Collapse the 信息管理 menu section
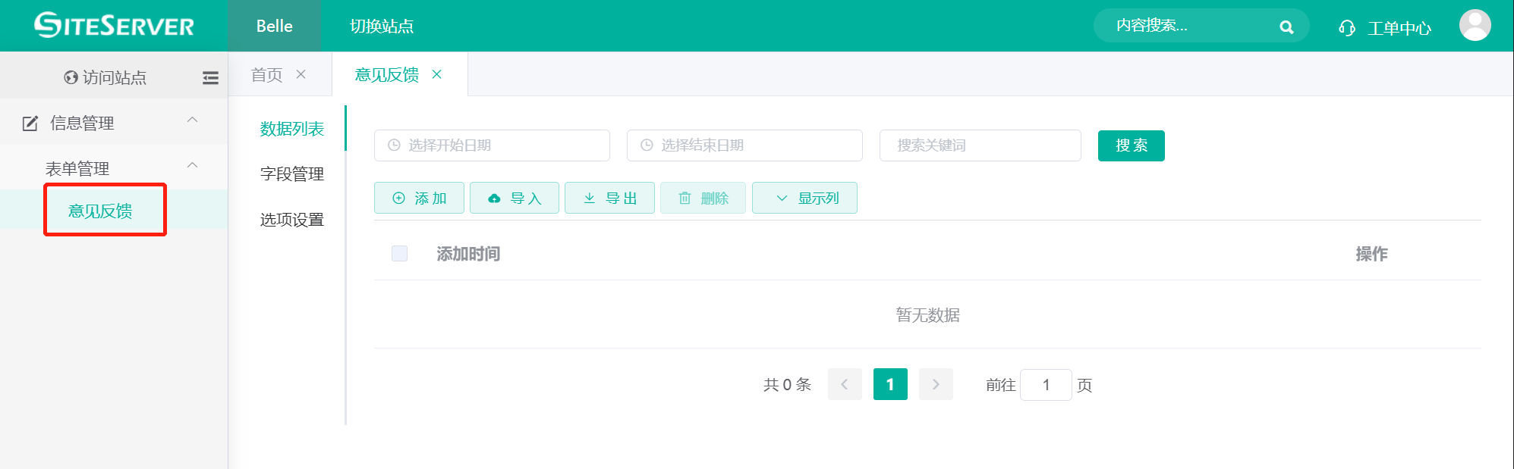The width and height of the screenshot is (1514, 469). (193, 120)
